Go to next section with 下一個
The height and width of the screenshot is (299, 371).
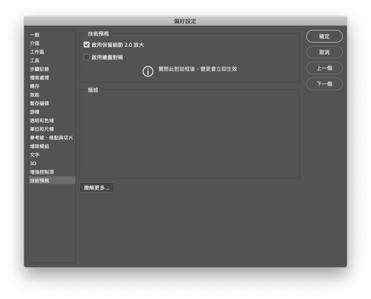(x=324, y=84)
